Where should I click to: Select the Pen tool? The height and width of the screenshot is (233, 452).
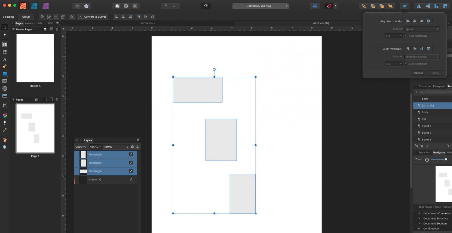coord(5,67)
